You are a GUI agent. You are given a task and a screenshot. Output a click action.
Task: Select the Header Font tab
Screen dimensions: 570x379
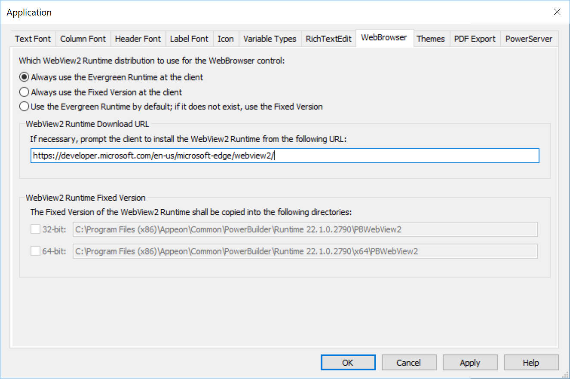coord(138,39)
